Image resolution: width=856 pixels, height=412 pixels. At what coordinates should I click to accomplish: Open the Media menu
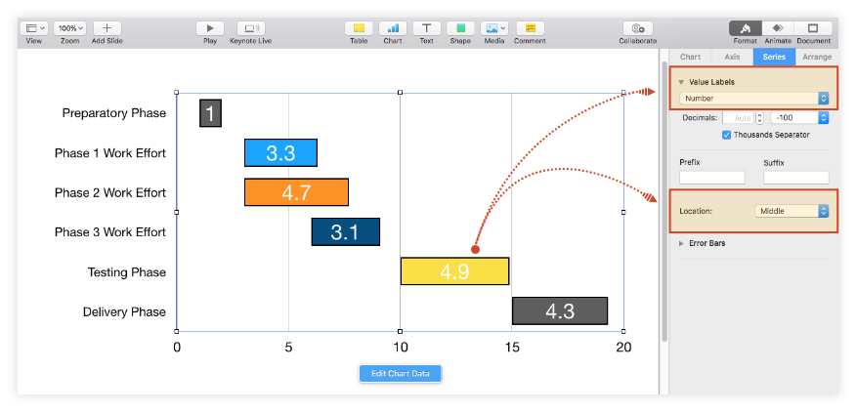coord(494,28)
